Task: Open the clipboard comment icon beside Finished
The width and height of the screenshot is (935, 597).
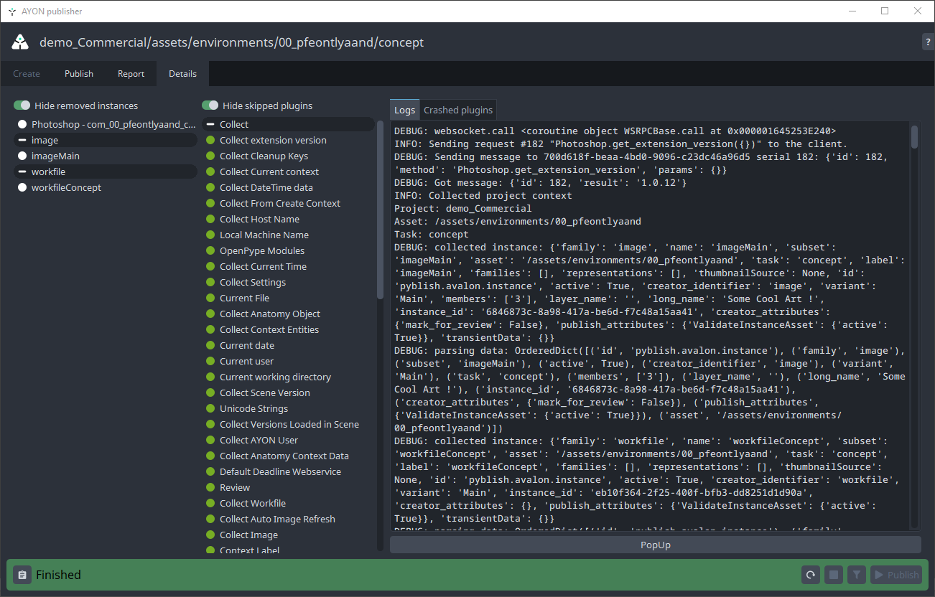Action: [x=22, y=575]
